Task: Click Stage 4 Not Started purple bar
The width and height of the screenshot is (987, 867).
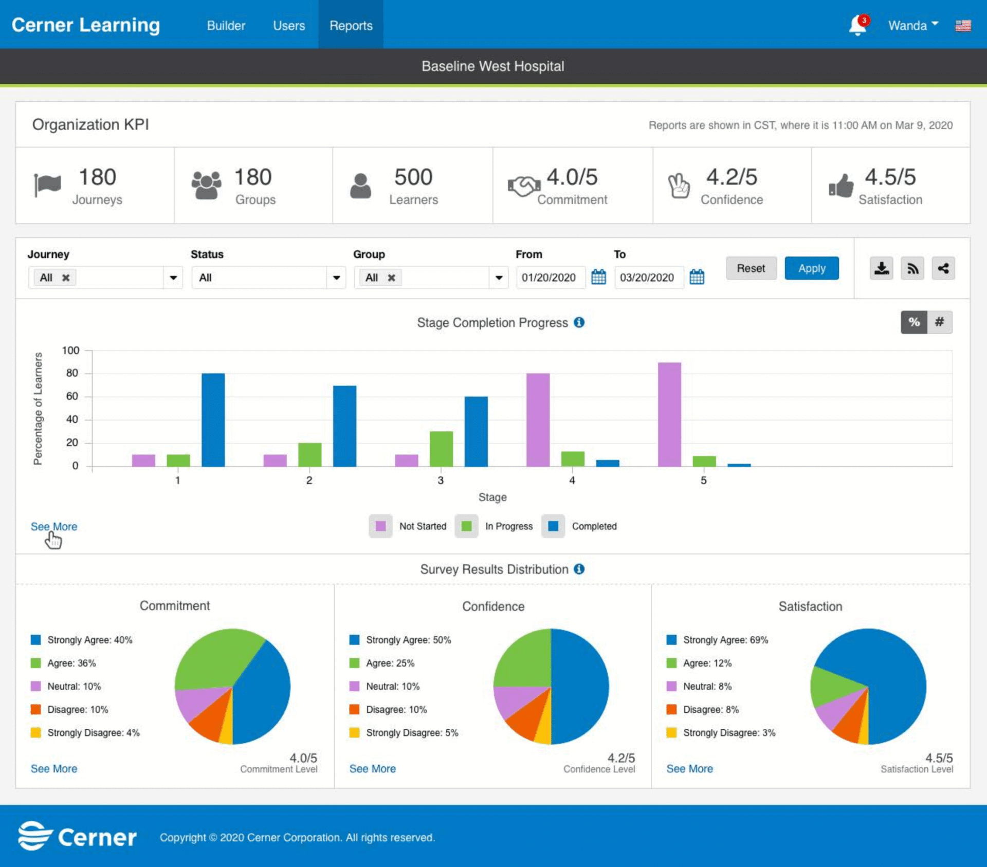Action: 538,420
